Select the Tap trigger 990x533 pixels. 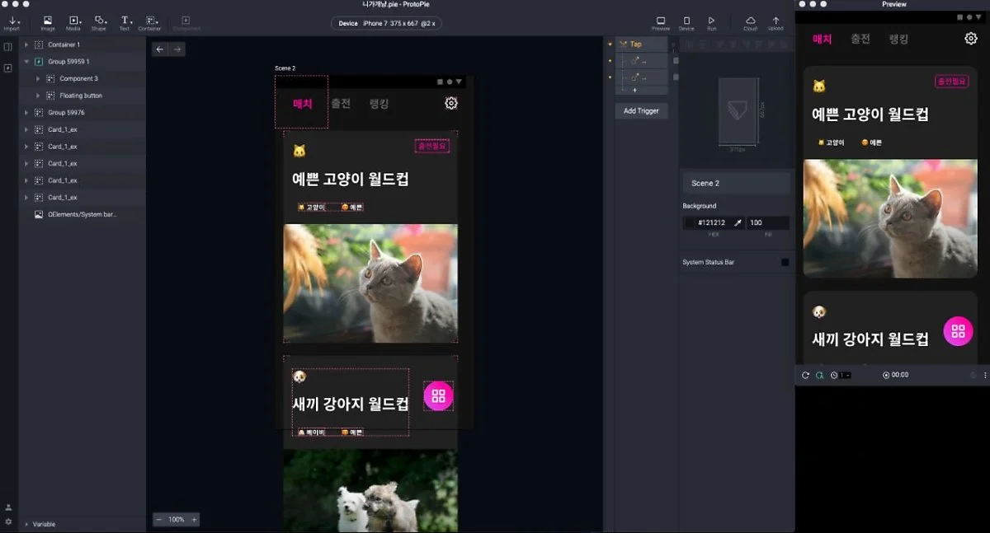tap(642, 44)
